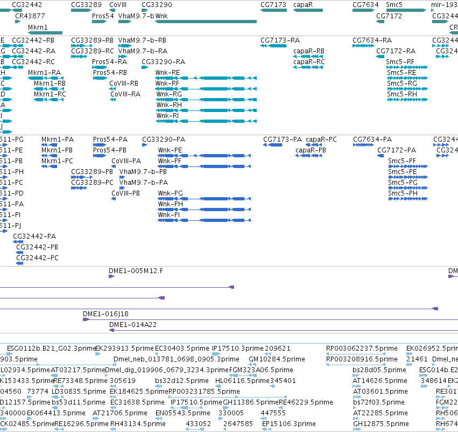The width and height of the screenshot is (458, 432).
Task: Click the capaR-RC transcript
Action: pos(308,67)
